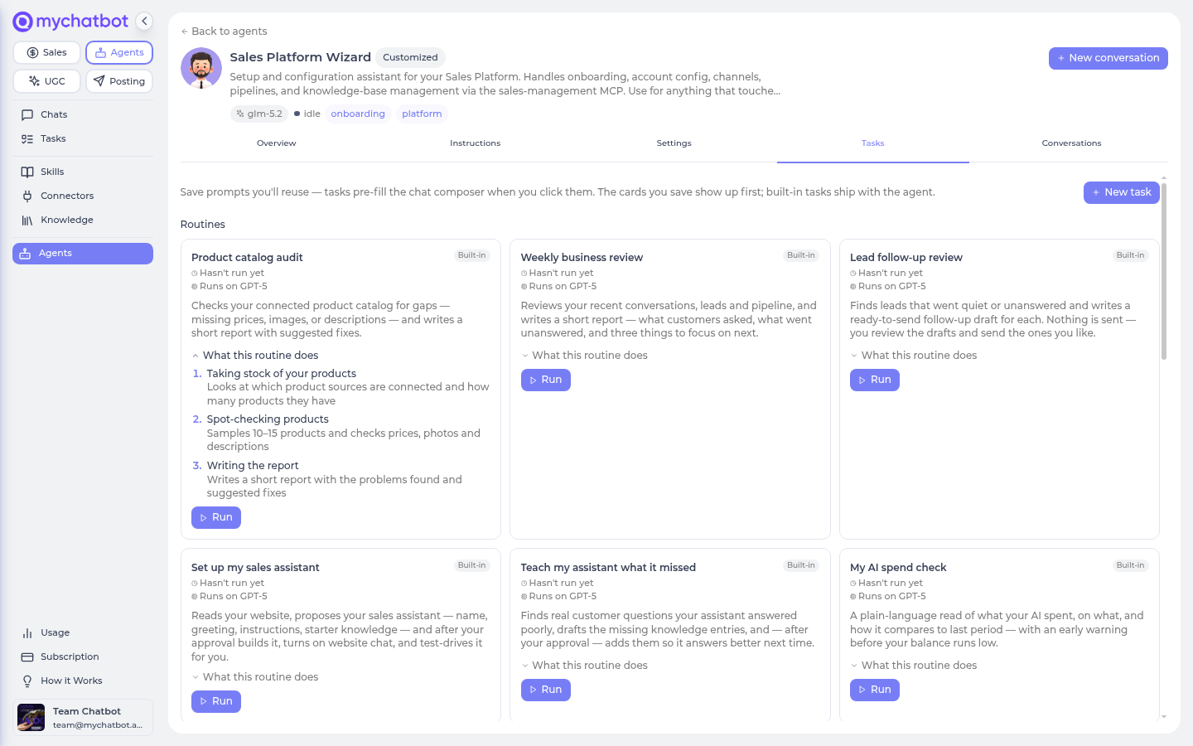1193x746 pixels.
Task: Click step 'Spot-checking products'
Action: [268, 419]
